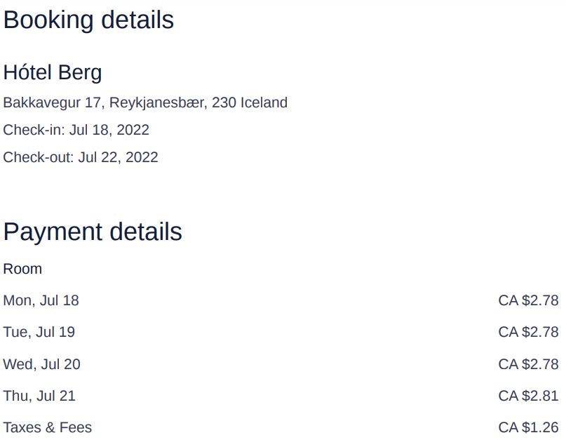566x447 pixels.
Task: Click the Bakkavegur 17 address line
Action: click(145, 102)
